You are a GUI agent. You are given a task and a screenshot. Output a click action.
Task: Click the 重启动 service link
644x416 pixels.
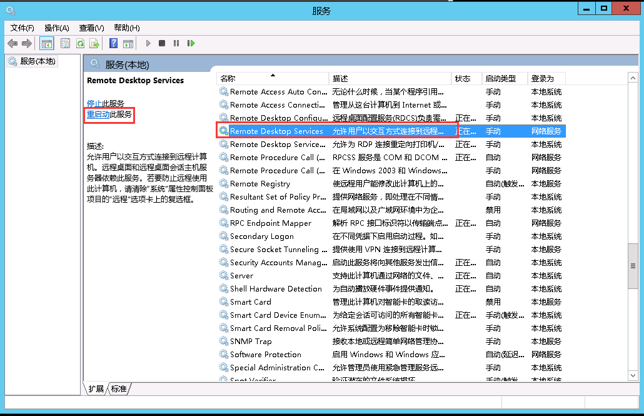point(98,114)
